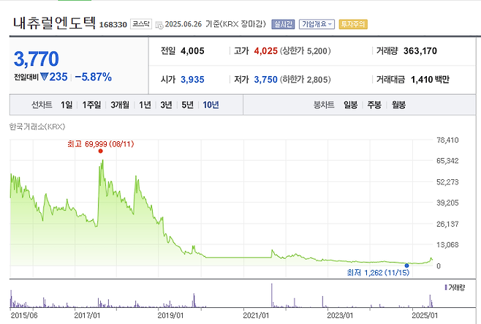
Task: Click the 한국거래소(KRX) label
Action: 37,127
